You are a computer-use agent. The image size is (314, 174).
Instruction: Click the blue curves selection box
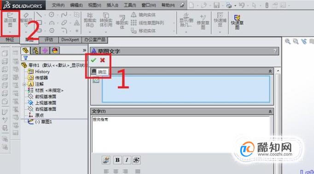click(x=186, y=89)
